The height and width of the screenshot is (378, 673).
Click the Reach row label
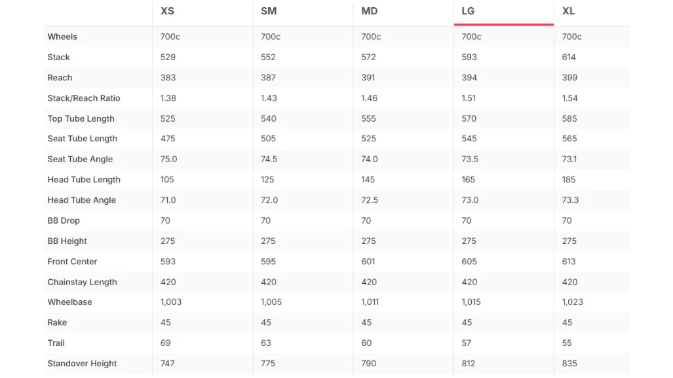pos(60,78)
